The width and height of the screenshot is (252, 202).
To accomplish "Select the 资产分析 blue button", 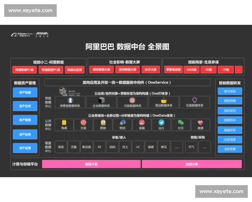I will pyautogui.click(x=25, y=106).
